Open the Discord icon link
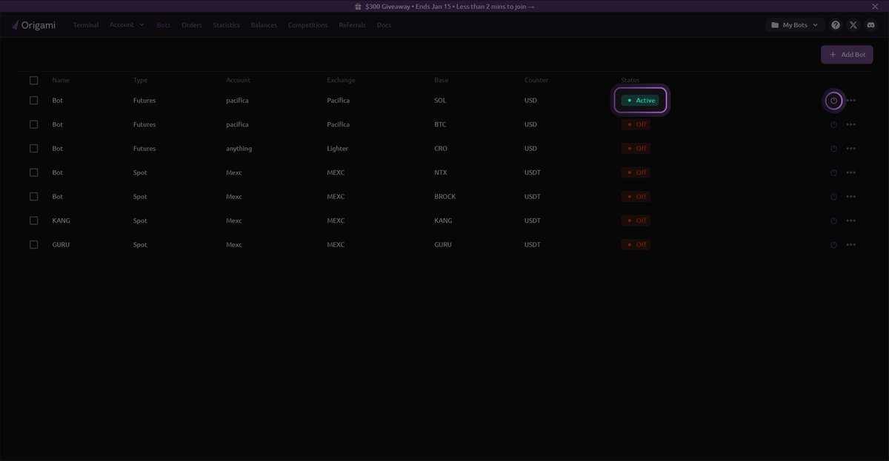Screen dimensions: 889x461 coord(871,25)
